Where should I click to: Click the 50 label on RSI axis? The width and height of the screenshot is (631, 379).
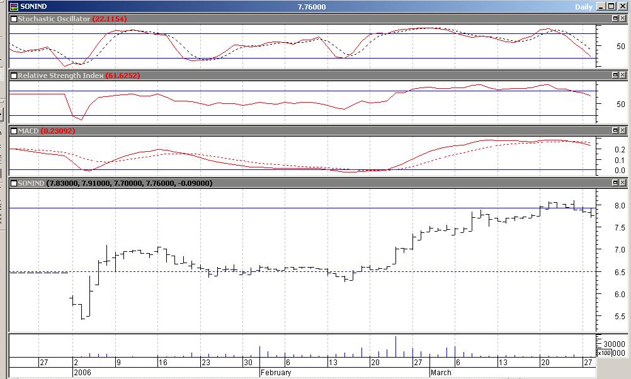click(x=621, y=105)
